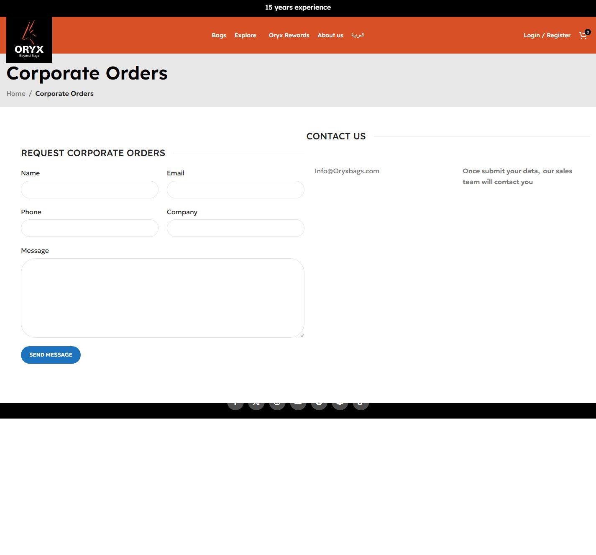The height and width of the screenshot is (555, 596).
Task: Focus the Name input field
Action: coord(90,190)
